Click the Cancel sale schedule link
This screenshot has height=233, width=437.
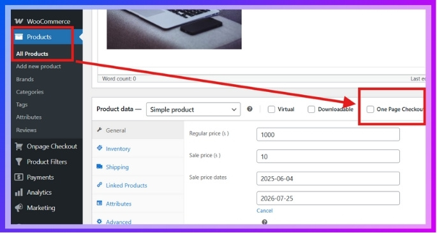click(x=265, y=211)
